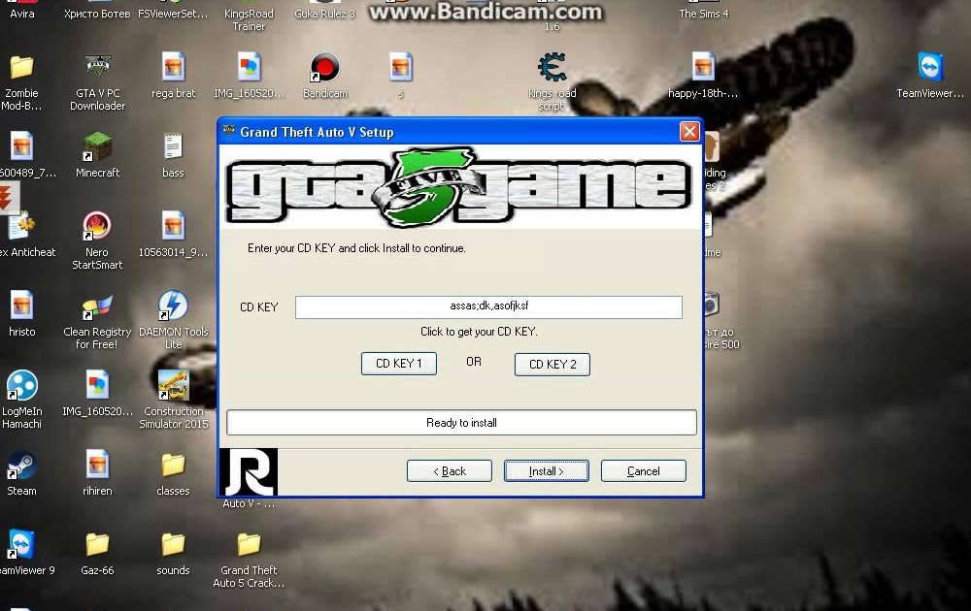Select the 600489_7 file icon
The image size is (971, 611).
[x=21, y=146]
